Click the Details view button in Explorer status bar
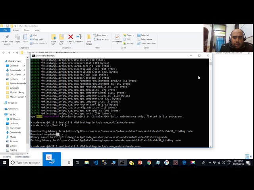Screen dimensions: 254x190 point(247,157)
